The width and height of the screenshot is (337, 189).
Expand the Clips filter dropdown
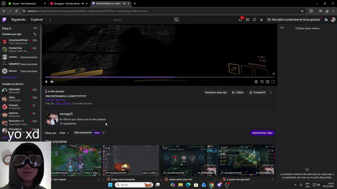point(64,133)
